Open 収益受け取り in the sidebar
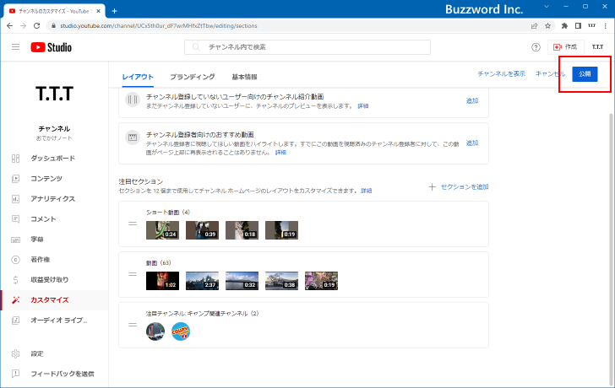 54,279
